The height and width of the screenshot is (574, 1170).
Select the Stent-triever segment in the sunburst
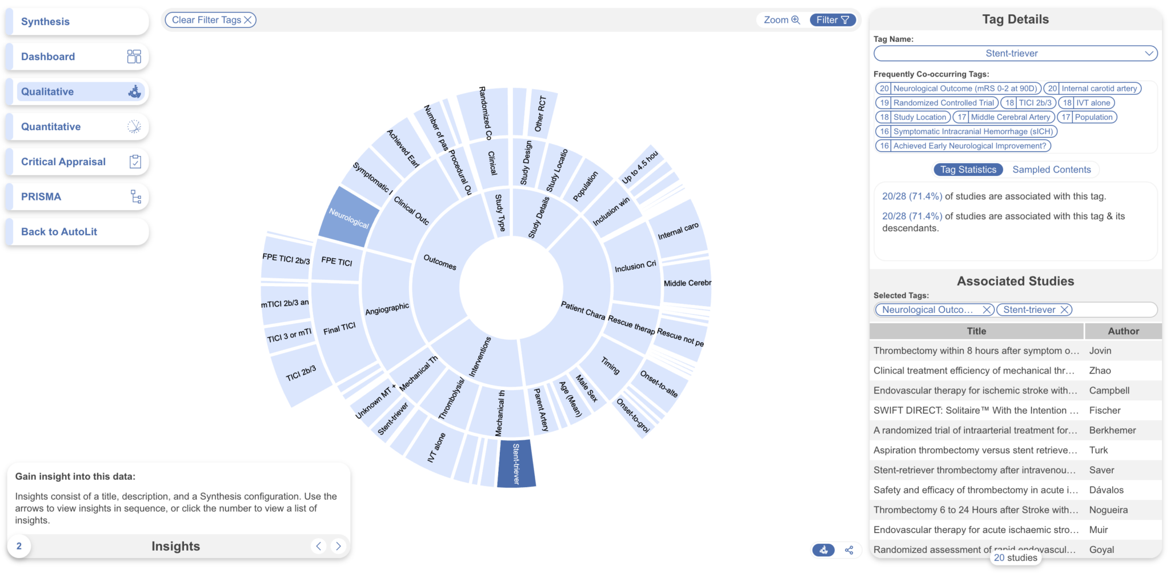click(x=516, y=463)
